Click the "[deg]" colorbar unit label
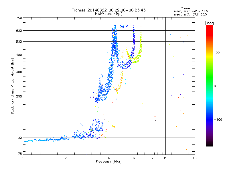The width and height of the screenshot is (229, 172). tap(210, 23)
